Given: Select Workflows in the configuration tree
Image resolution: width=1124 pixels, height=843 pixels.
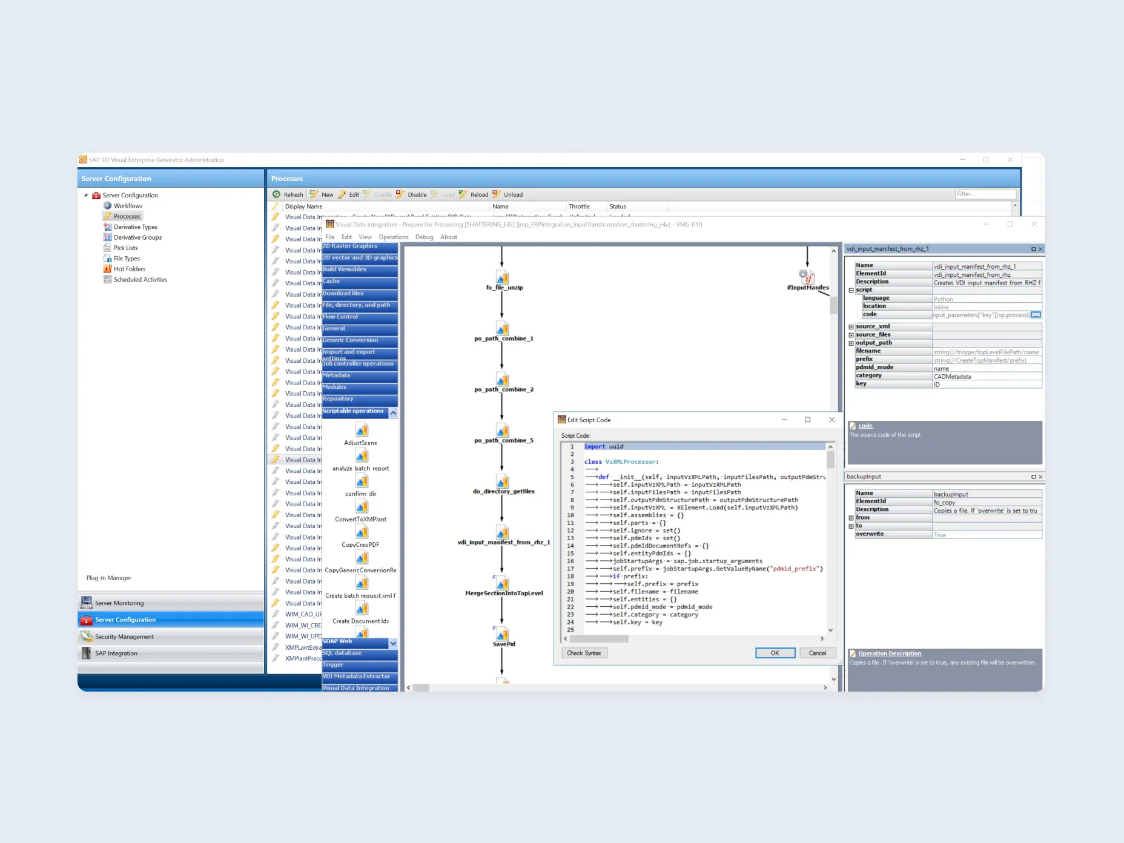Looking at the screenshot, I should click(128, 206).
